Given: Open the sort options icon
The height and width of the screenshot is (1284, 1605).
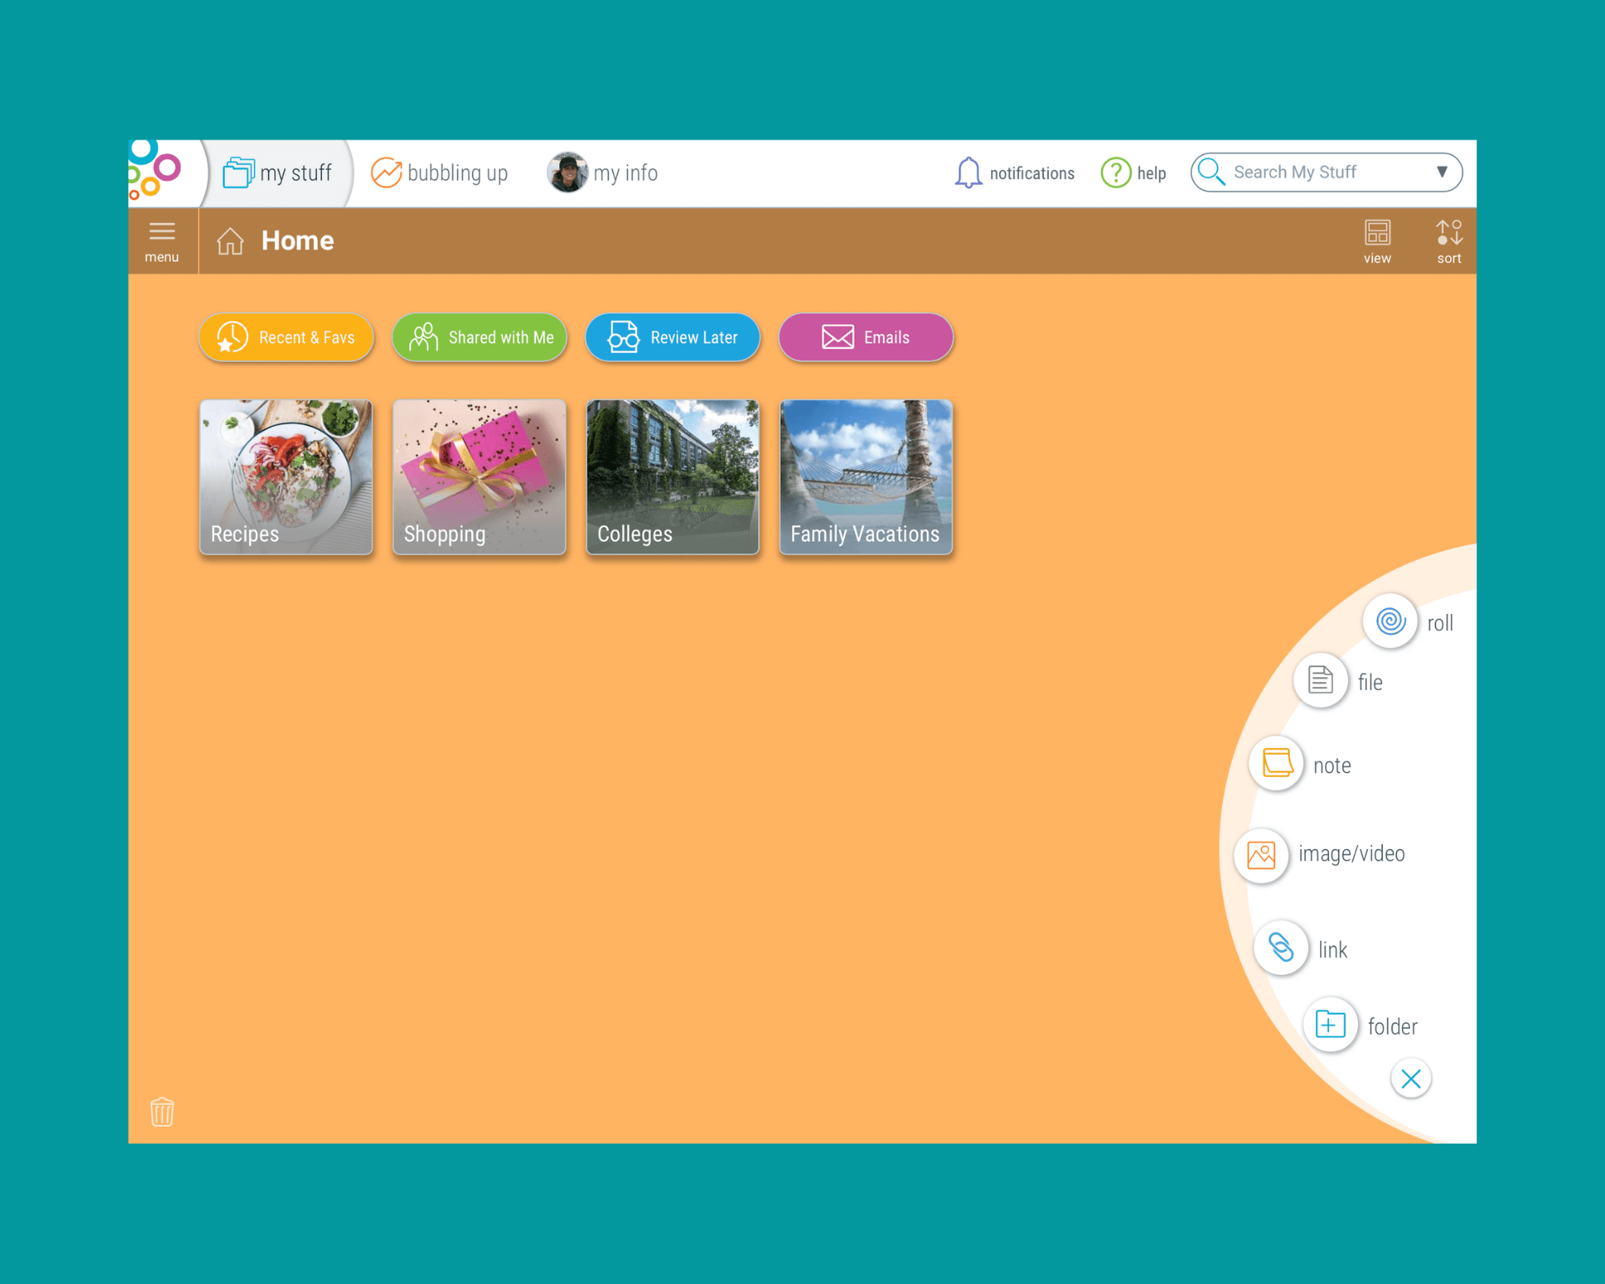Looking at the screenshot, I should (1449, 242).
